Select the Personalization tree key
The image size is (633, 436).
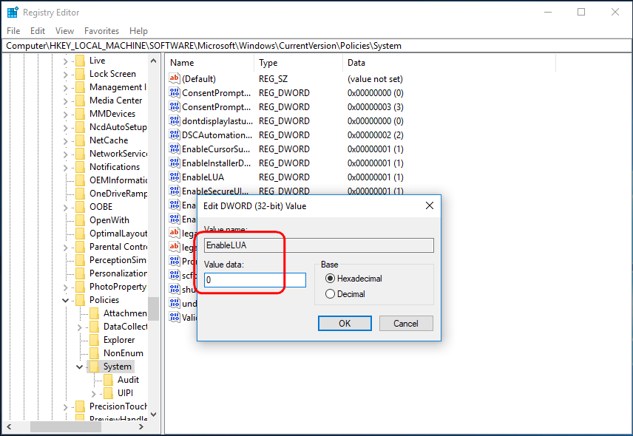118,273
